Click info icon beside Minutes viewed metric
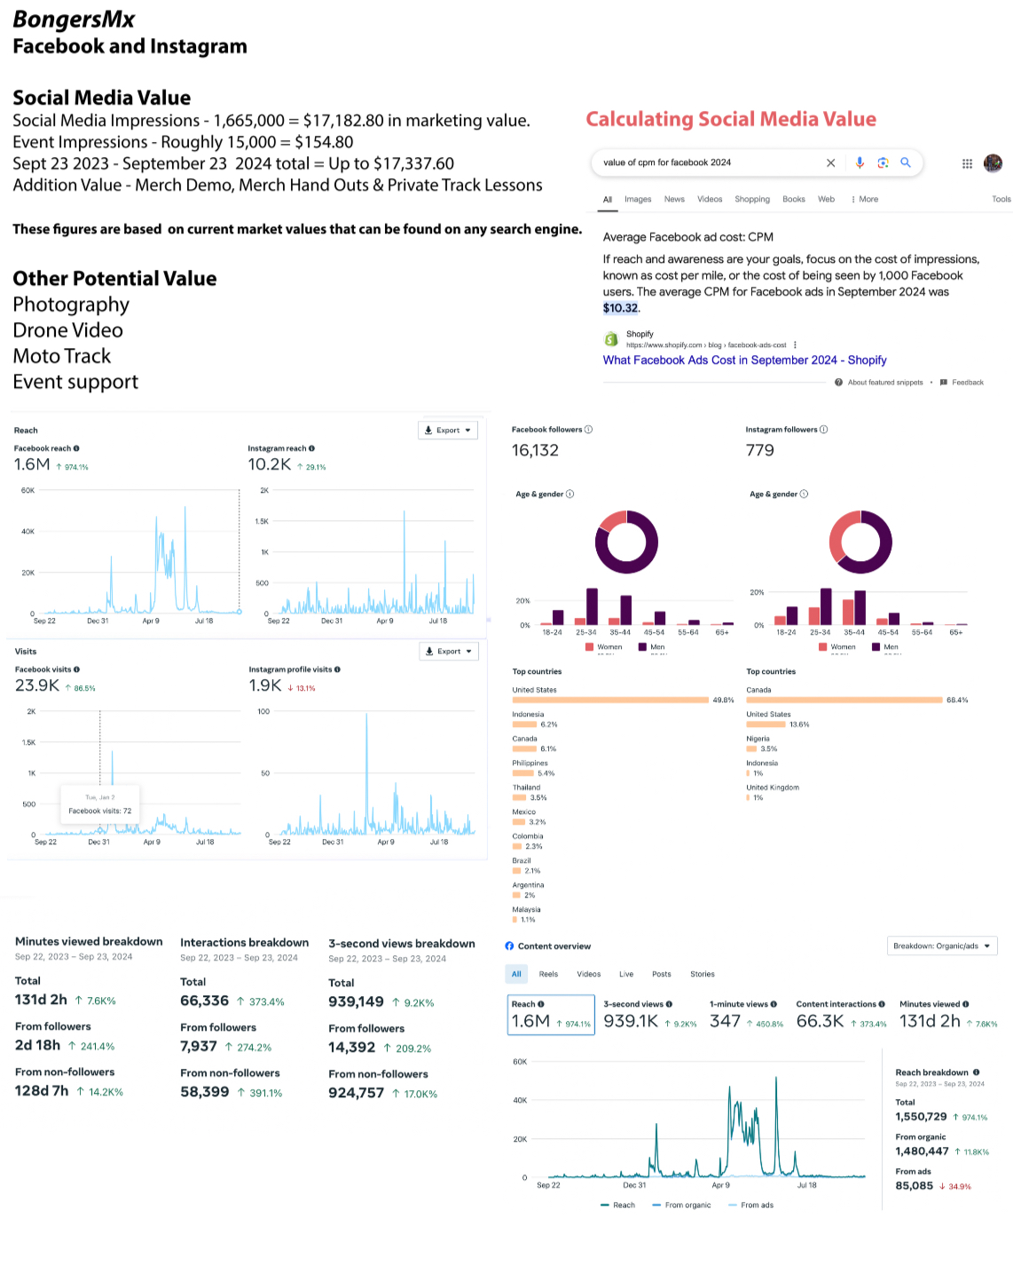1013x1282 pixels. [x=966, y=1004]
